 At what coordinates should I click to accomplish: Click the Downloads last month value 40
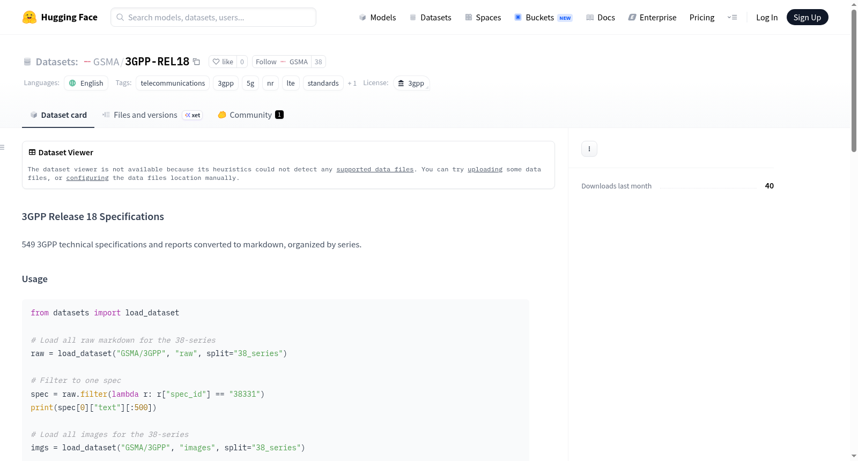[770, 186]
